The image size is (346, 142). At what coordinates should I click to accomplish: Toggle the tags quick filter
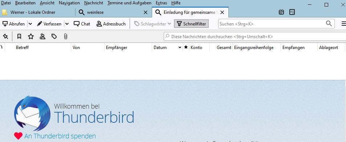tap(54, 36)
